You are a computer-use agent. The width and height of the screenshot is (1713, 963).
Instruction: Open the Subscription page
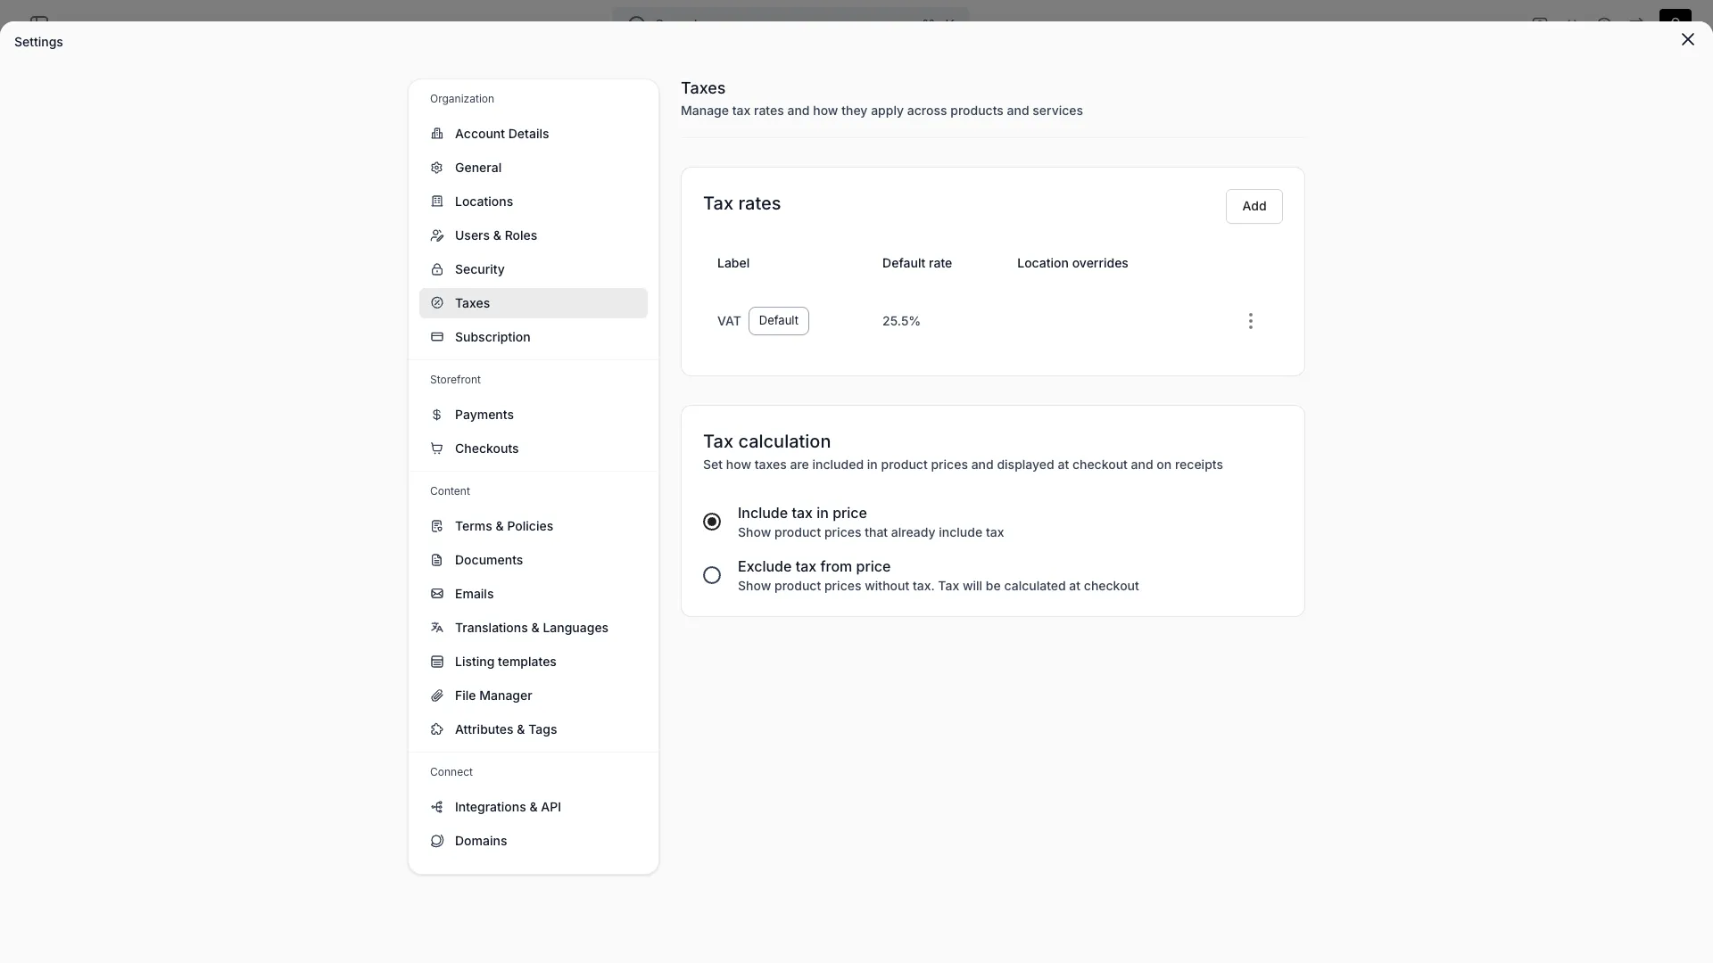[534, 337]
